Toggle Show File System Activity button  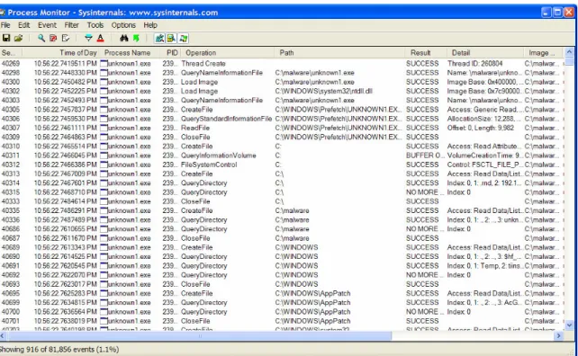[x=171, y=38]
